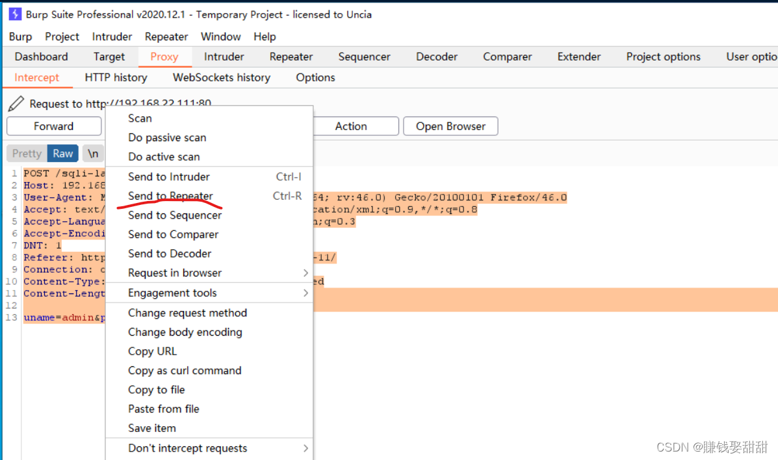
Task: Switch to the Comparer tab
Action: coord(508,57)
